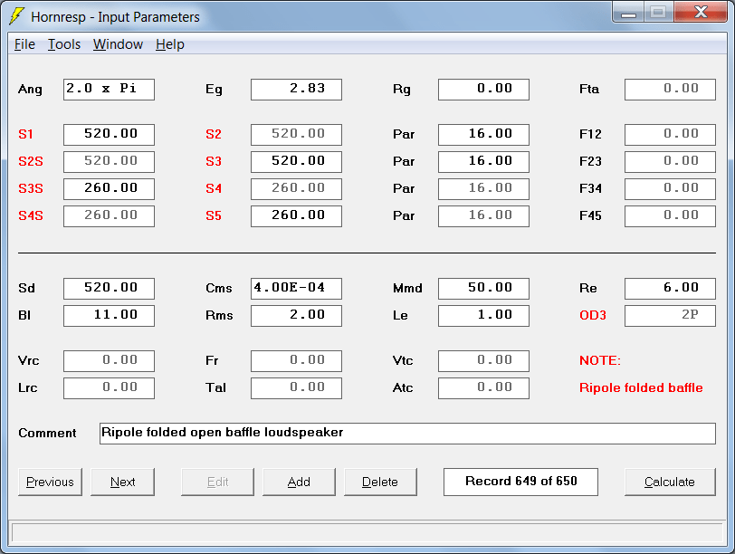Select the S3 field with 520.00
The image size is (735, 554).
coord(296,162)
